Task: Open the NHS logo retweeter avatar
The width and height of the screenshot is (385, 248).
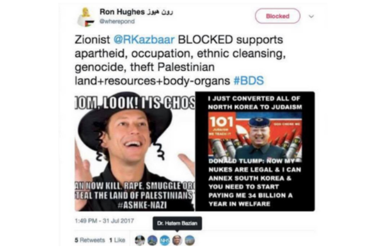Action: coord(165,240)
